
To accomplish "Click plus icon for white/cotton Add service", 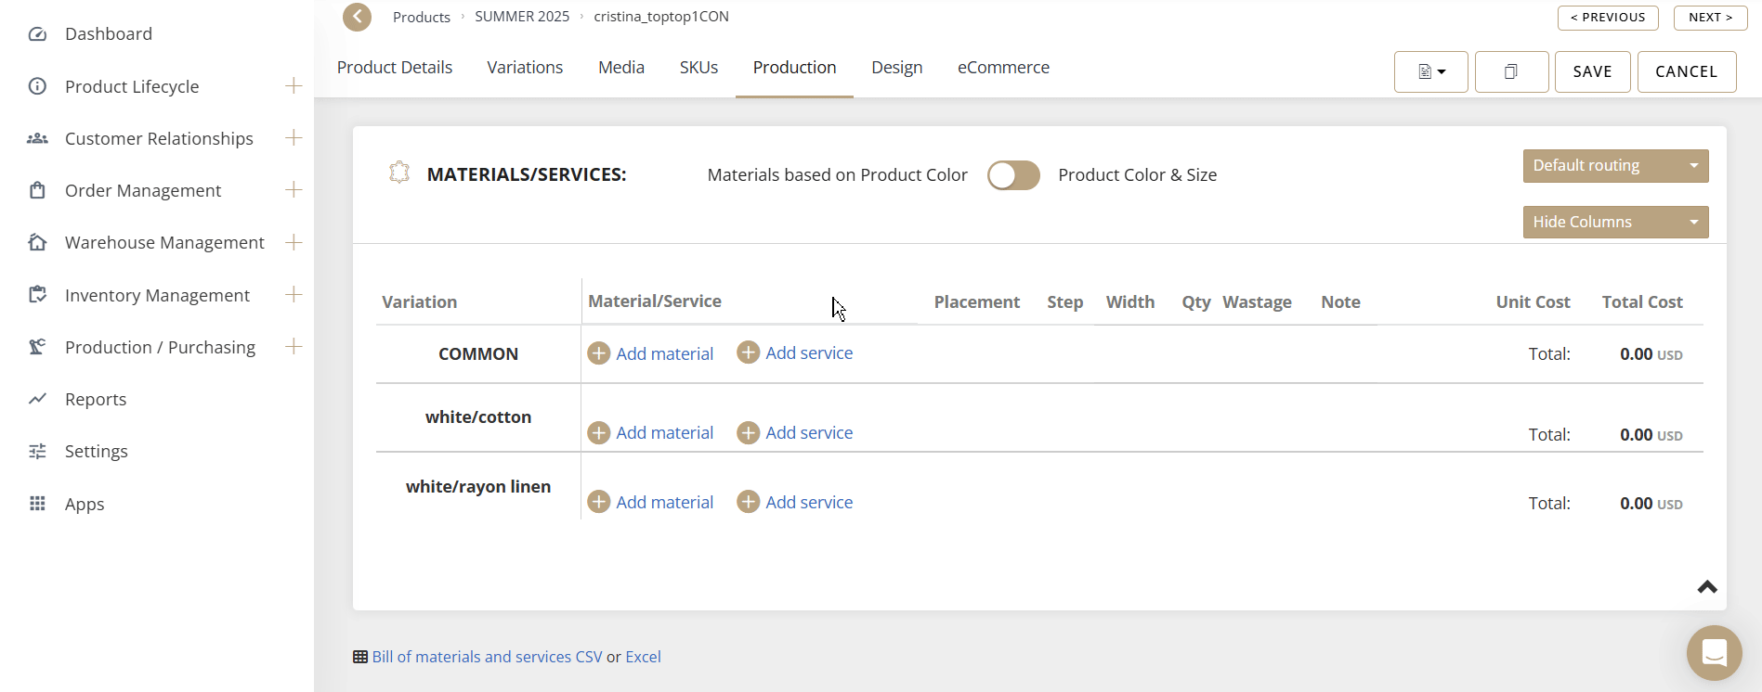I will [748, 433].
